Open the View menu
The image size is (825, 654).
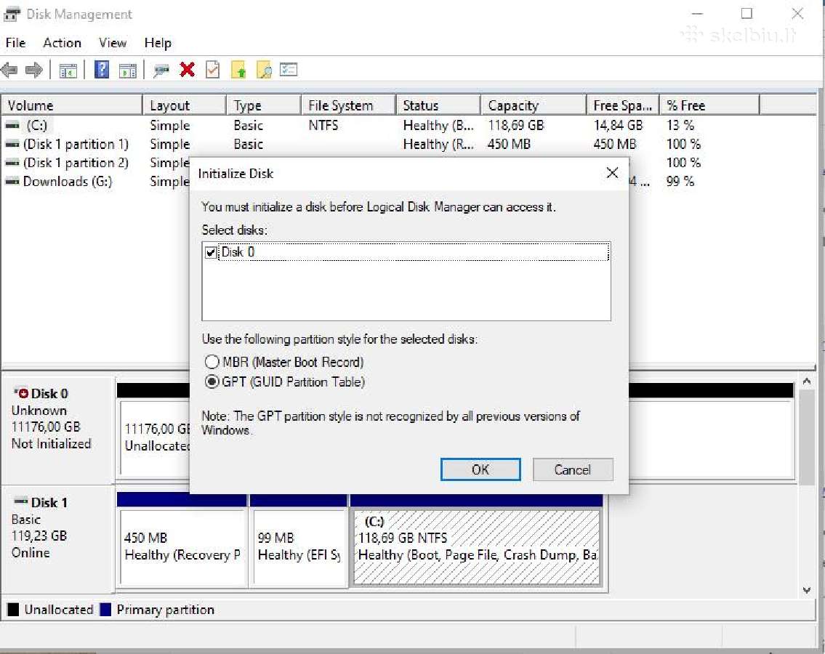click(113, 43)
